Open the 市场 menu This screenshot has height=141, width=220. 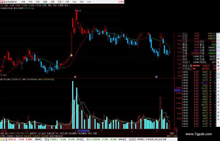30,2
